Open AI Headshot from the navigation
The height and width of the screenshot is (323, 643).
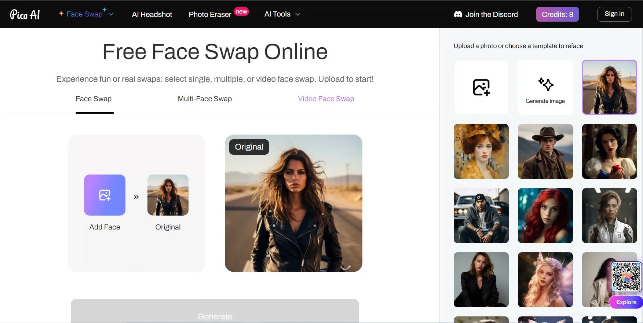click(152, 14)
